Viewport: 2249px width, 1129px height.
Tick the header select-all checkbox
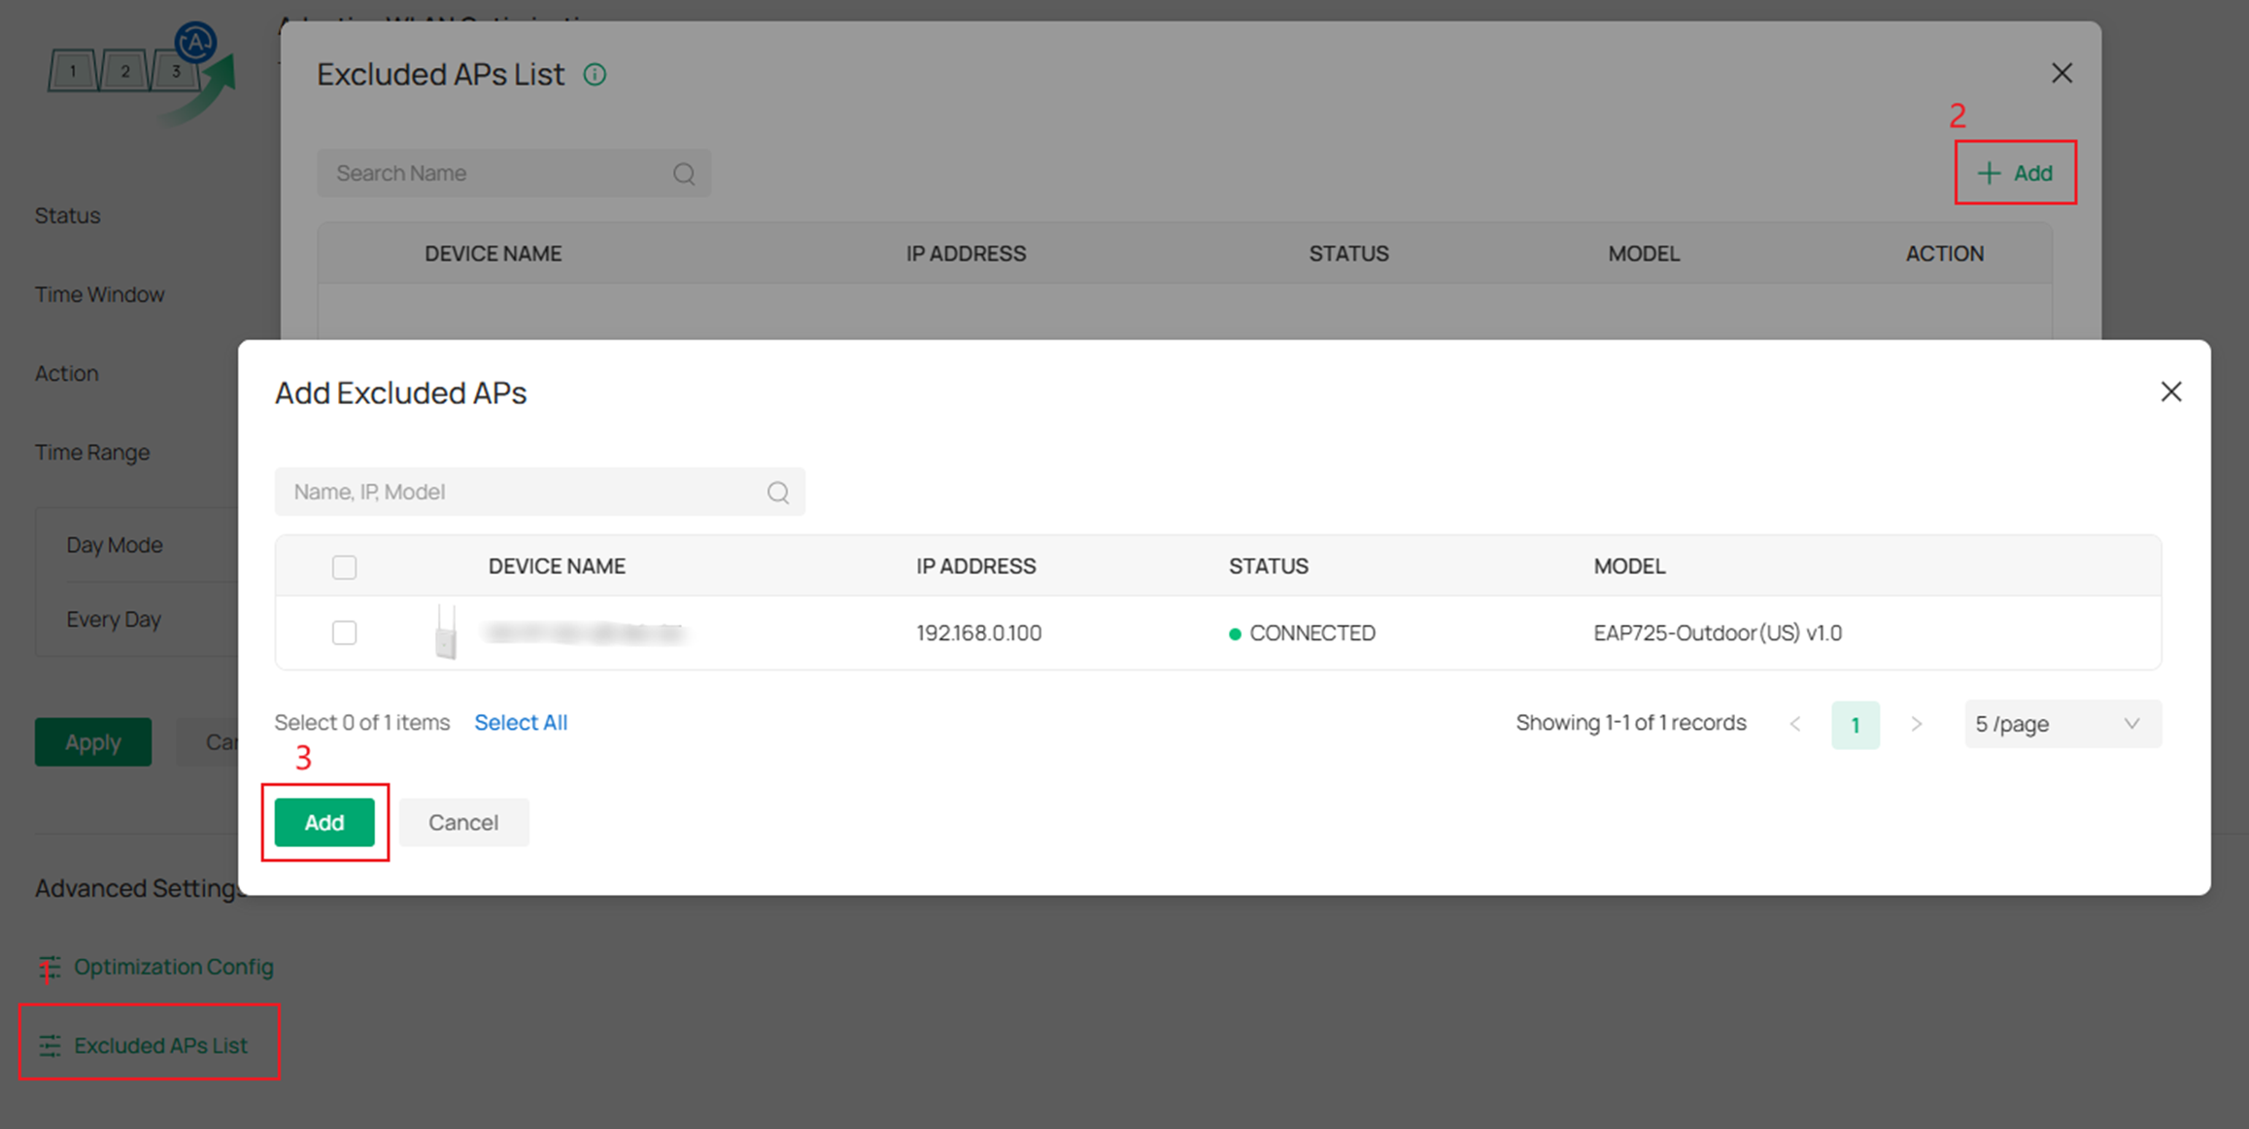(x=344, y=566)
